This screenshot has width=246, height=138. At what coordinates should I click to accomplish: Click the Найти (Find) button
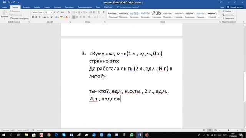pyautogui.click(x=228, y=11)
